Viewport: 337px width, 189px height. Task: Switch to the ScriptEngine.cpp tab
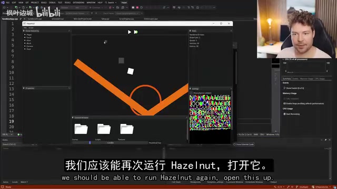126,19
